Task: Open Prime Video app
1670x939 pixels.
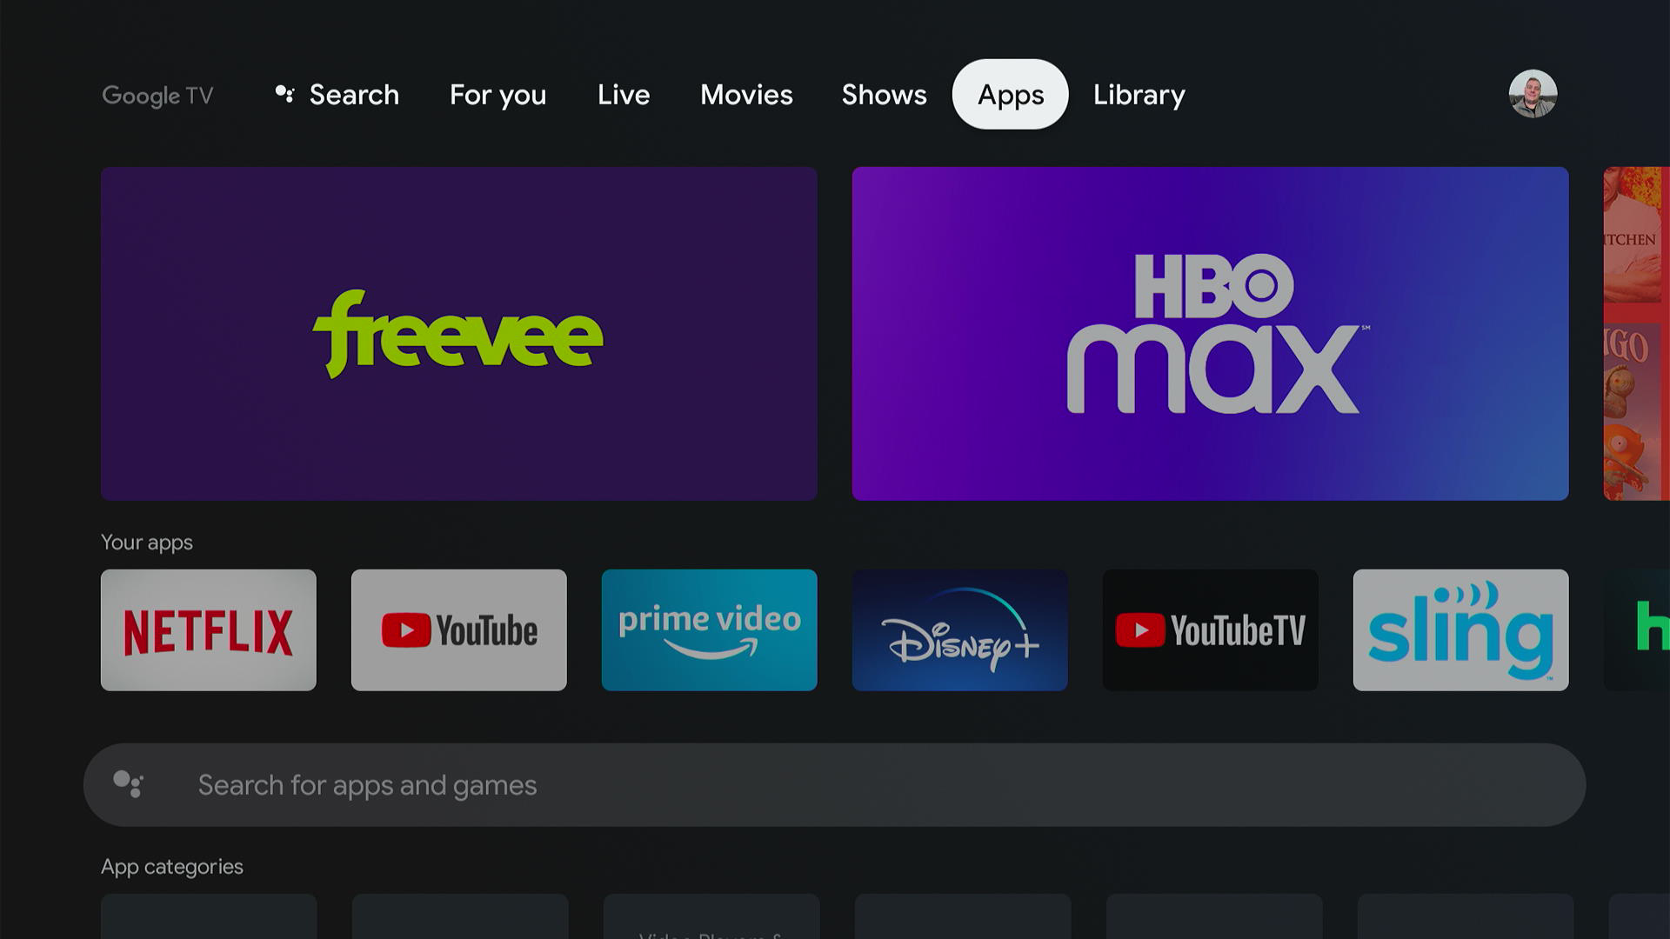Action: (709, 629)
